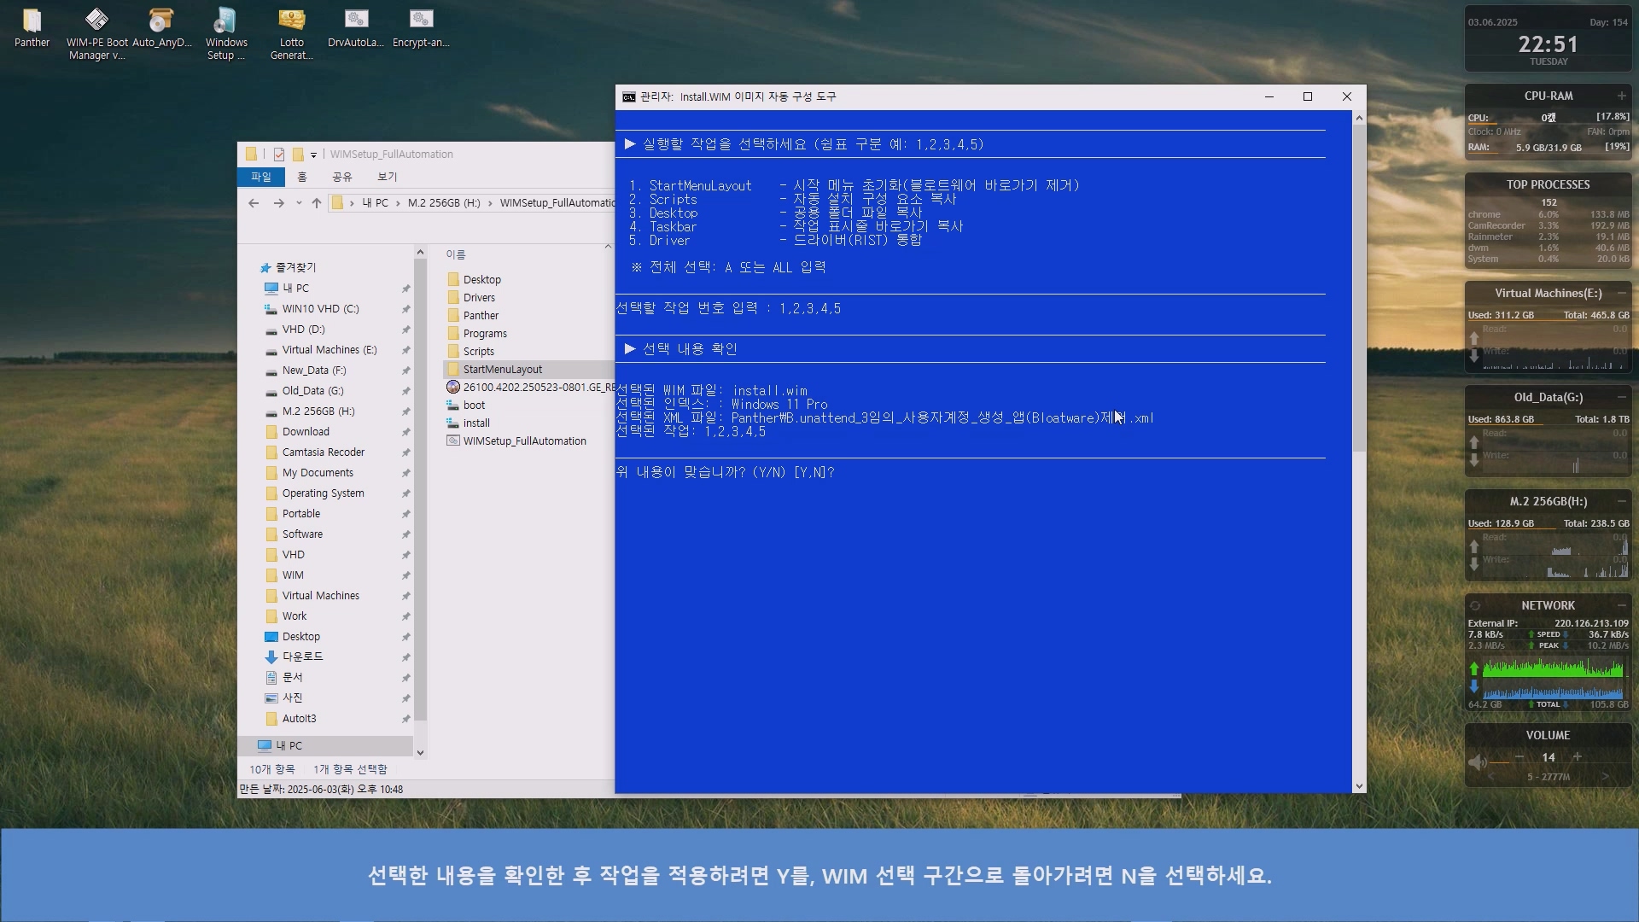Select the StartMenuLayout folder in file list
Image resolution: width=1639 pixels, height=922 pixels.
[502, 370]
